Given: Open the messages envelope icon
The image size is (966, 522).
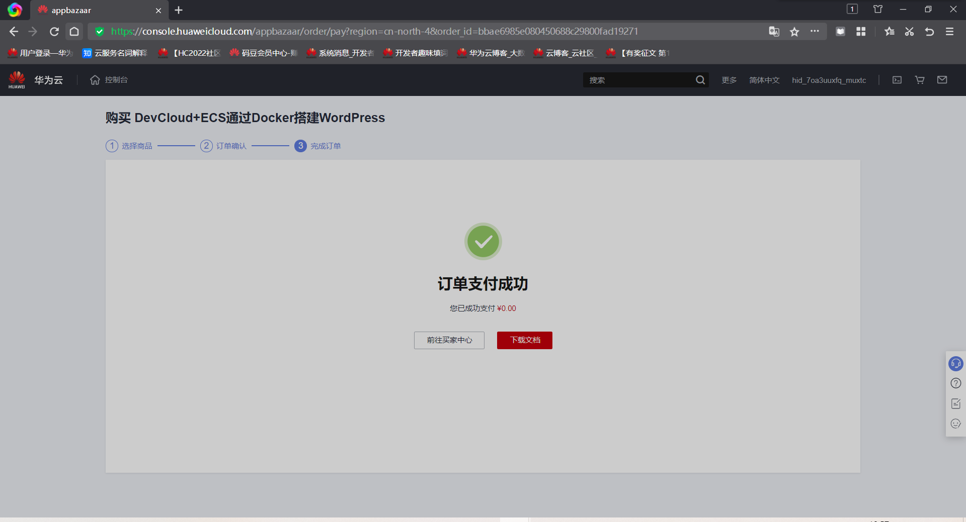Looking at the screenshot, I should coord(942,80).
